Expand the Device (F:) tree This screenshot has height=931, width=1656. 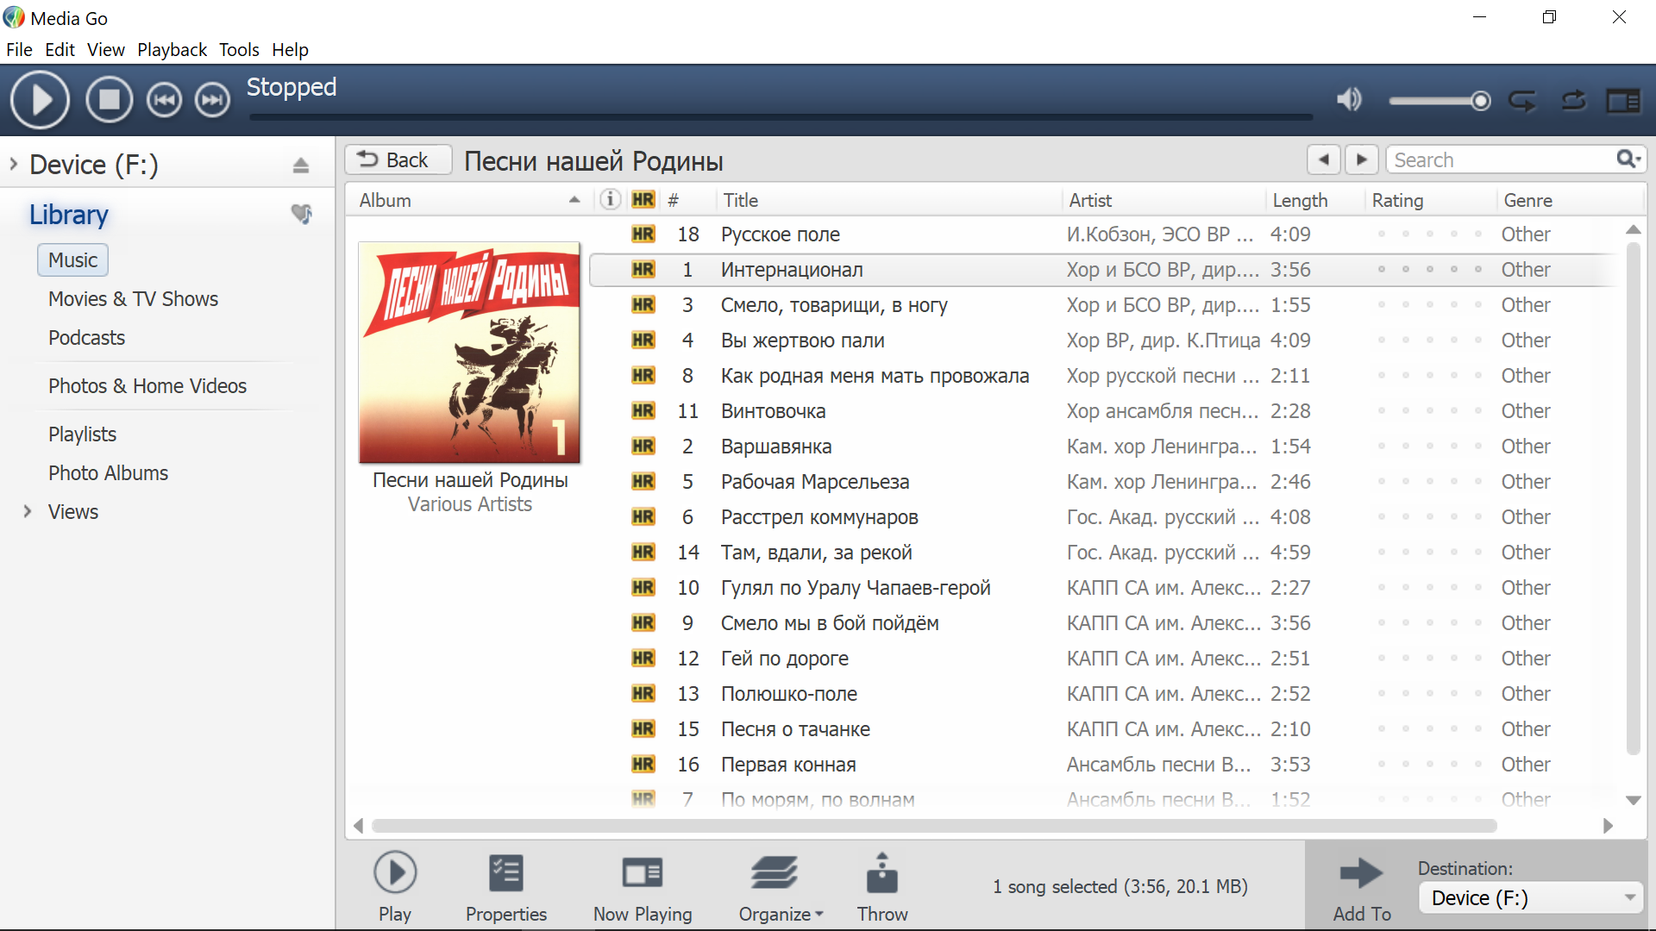coord(14,164)
